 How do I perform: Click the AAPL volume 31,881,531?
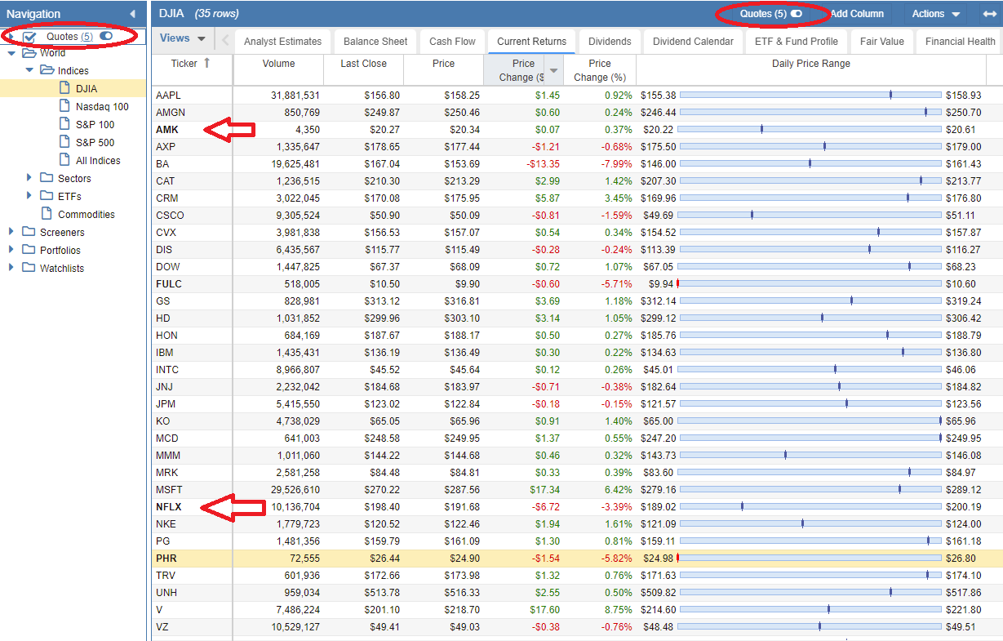click(x=295, y=96)
